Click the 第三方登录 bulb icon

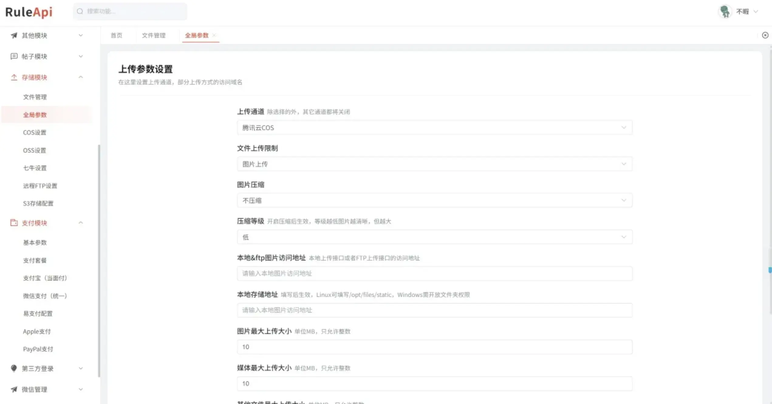(x=14, y=368)
